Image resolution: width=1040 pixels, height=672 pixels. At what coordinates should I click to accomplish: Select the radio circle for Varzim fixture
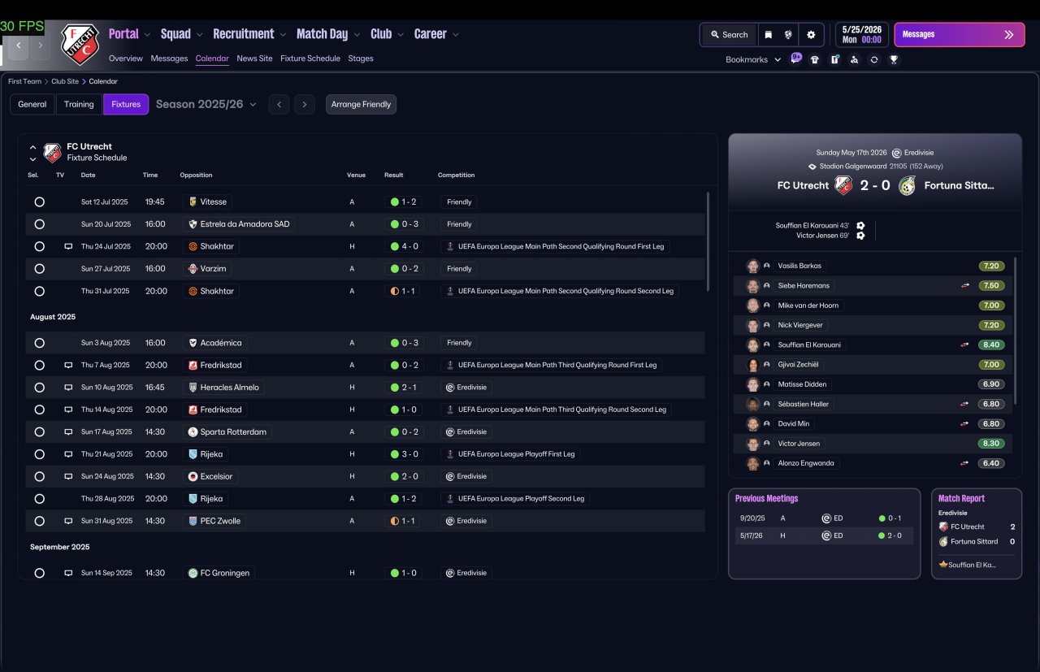(x=39, y=269)
